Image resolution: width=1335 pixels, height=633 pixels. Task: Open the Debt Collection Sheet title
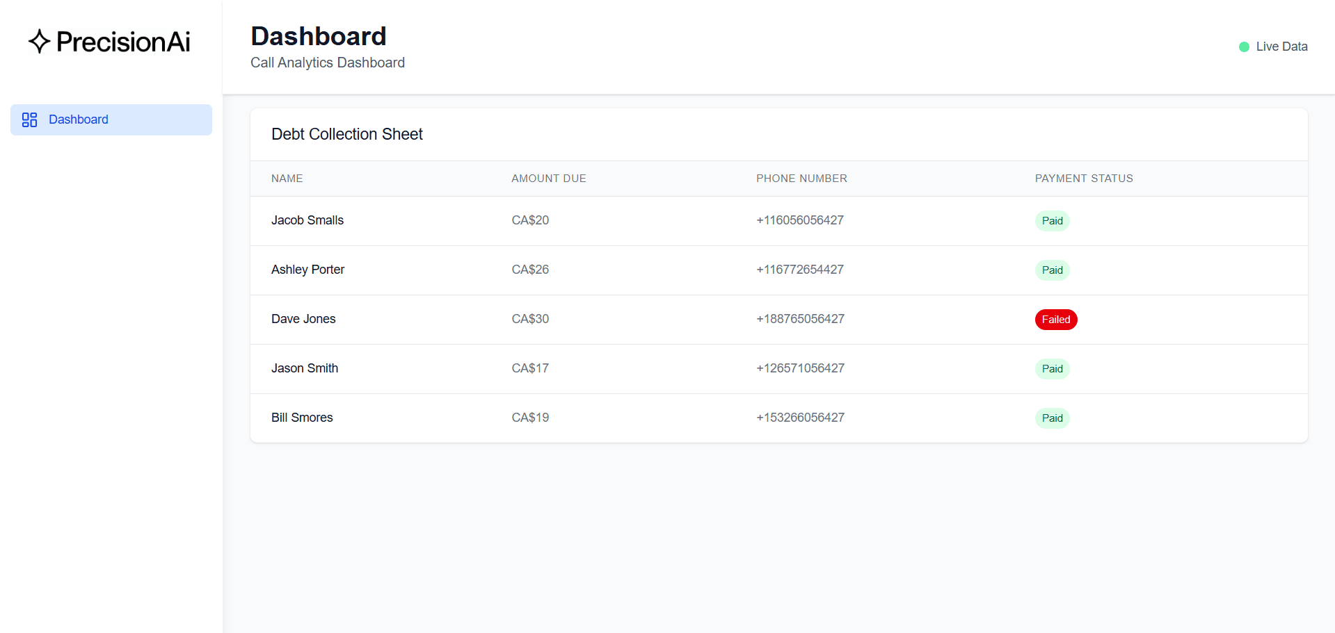pyautogui.click(x=347, y=134)
